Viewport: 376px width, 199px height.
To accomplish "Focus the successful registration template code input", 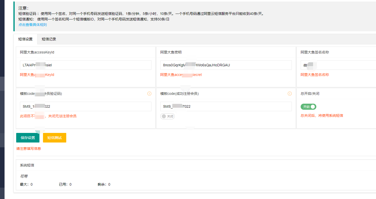I will click(226, 106).
